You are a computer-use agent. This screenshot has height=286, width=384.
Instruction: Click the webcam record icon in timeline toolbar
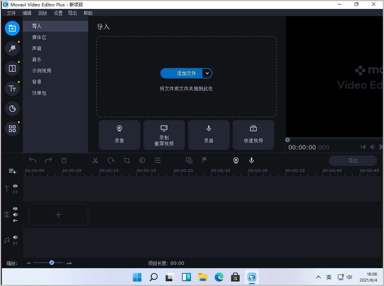coord(236,160)
